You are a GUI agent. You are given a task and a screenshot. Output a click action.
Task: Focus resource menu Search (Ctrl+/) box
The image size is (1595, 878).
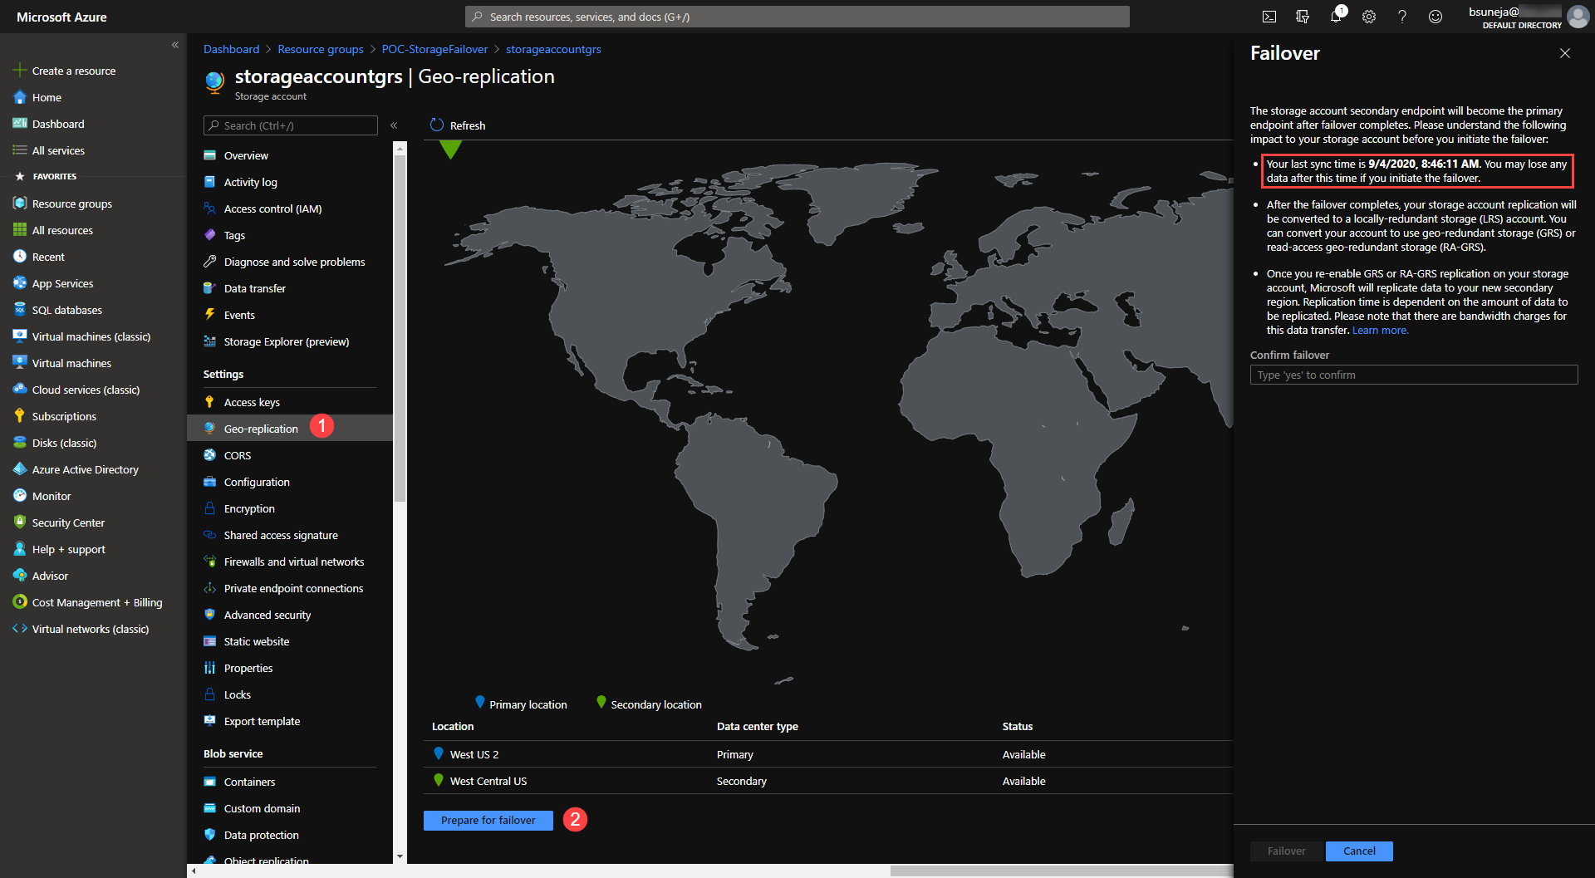(x=290, y=125)
